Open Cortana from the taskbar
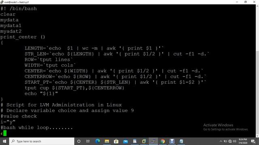 [x=79, y=141]
